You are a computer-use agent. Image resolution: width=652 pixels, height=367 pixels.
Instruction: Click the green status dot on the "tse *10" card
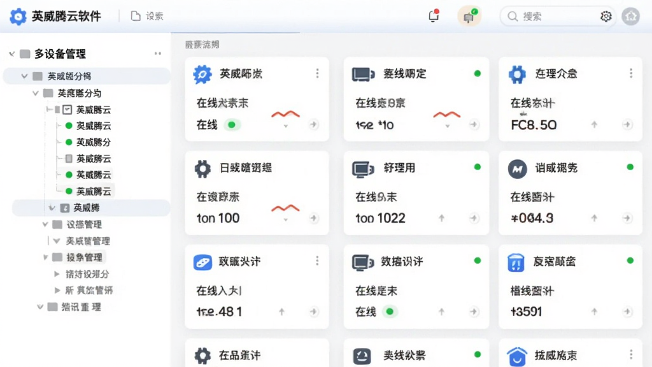coord(478,74)
